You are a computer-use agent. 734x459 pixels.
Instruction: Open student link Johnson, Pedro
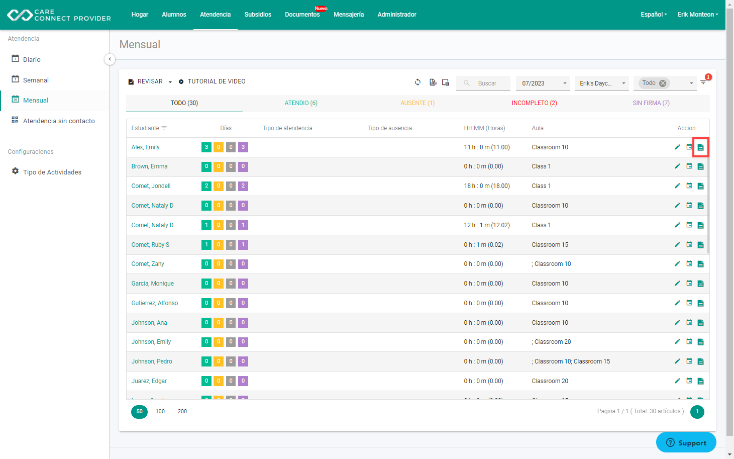click(x=152, y=361)
